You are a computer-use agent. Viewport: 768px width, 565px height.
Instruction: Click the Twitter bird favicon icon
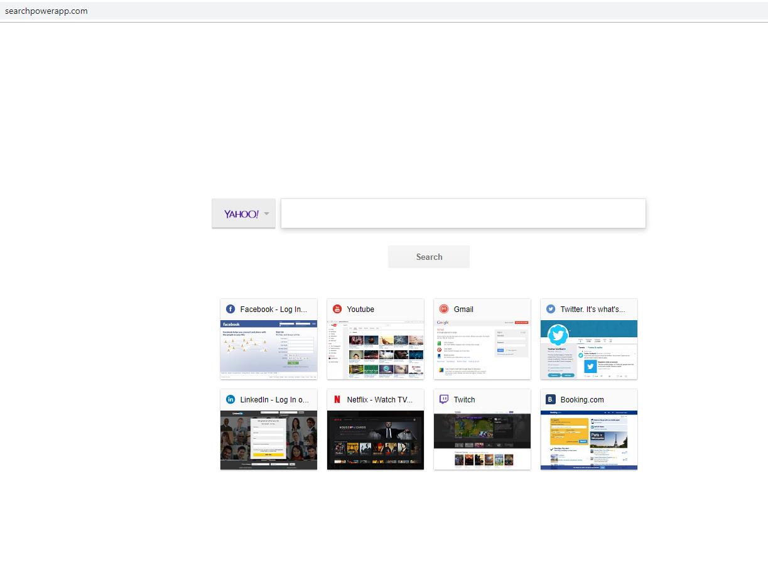[551, 309]
